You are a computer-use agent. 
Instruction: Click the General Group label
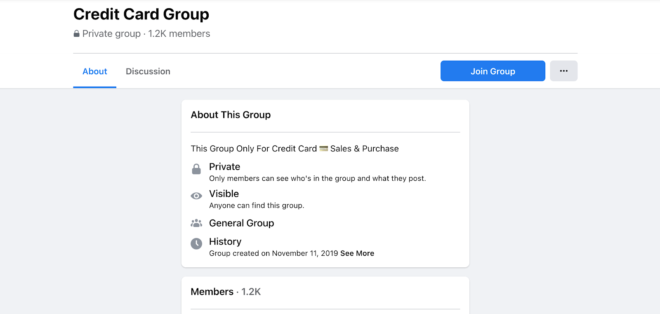tap(241, 223)
